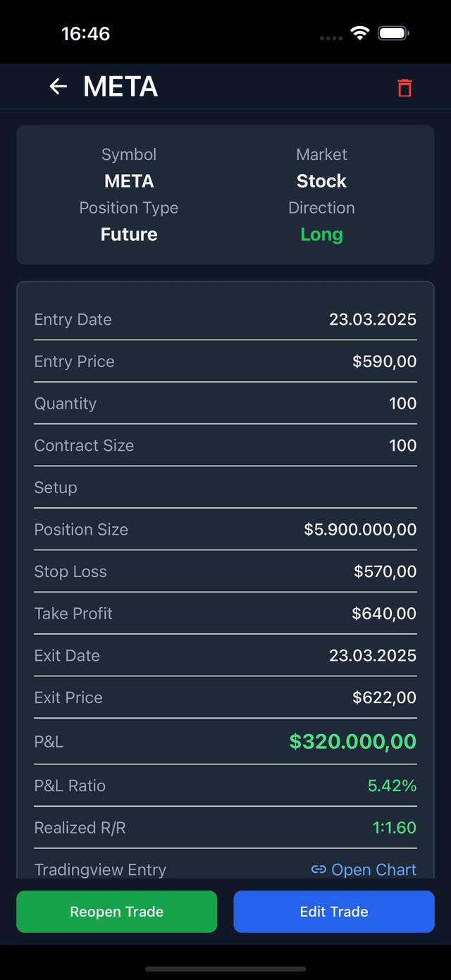
Task: Select the Entry Date field showing 23.03.2025
Action: [372, 319]
